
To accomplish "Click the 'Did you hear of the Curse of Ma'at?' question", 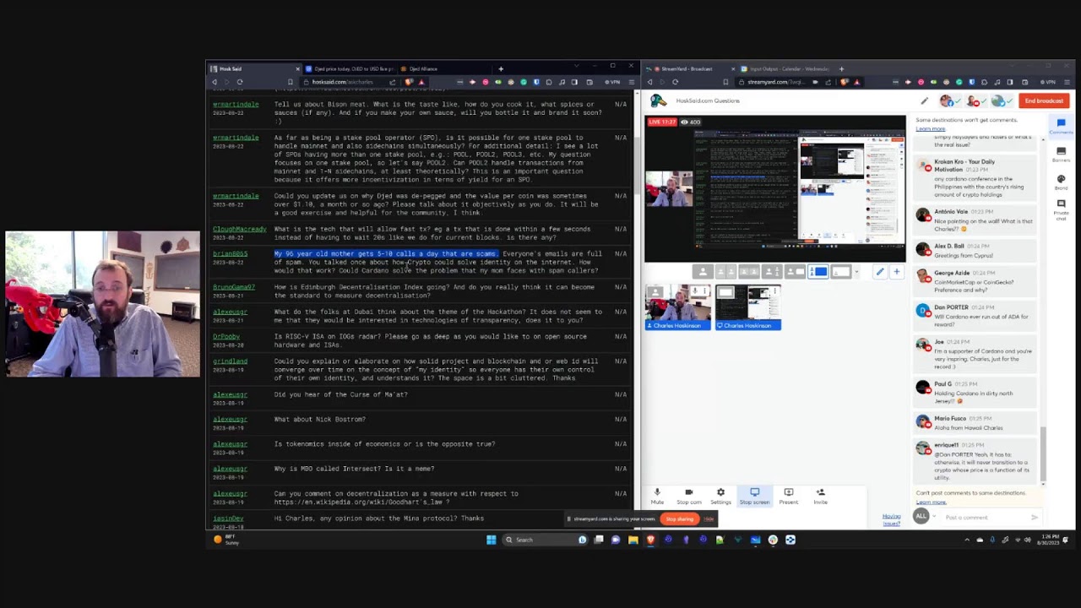I will click(340, 394).
